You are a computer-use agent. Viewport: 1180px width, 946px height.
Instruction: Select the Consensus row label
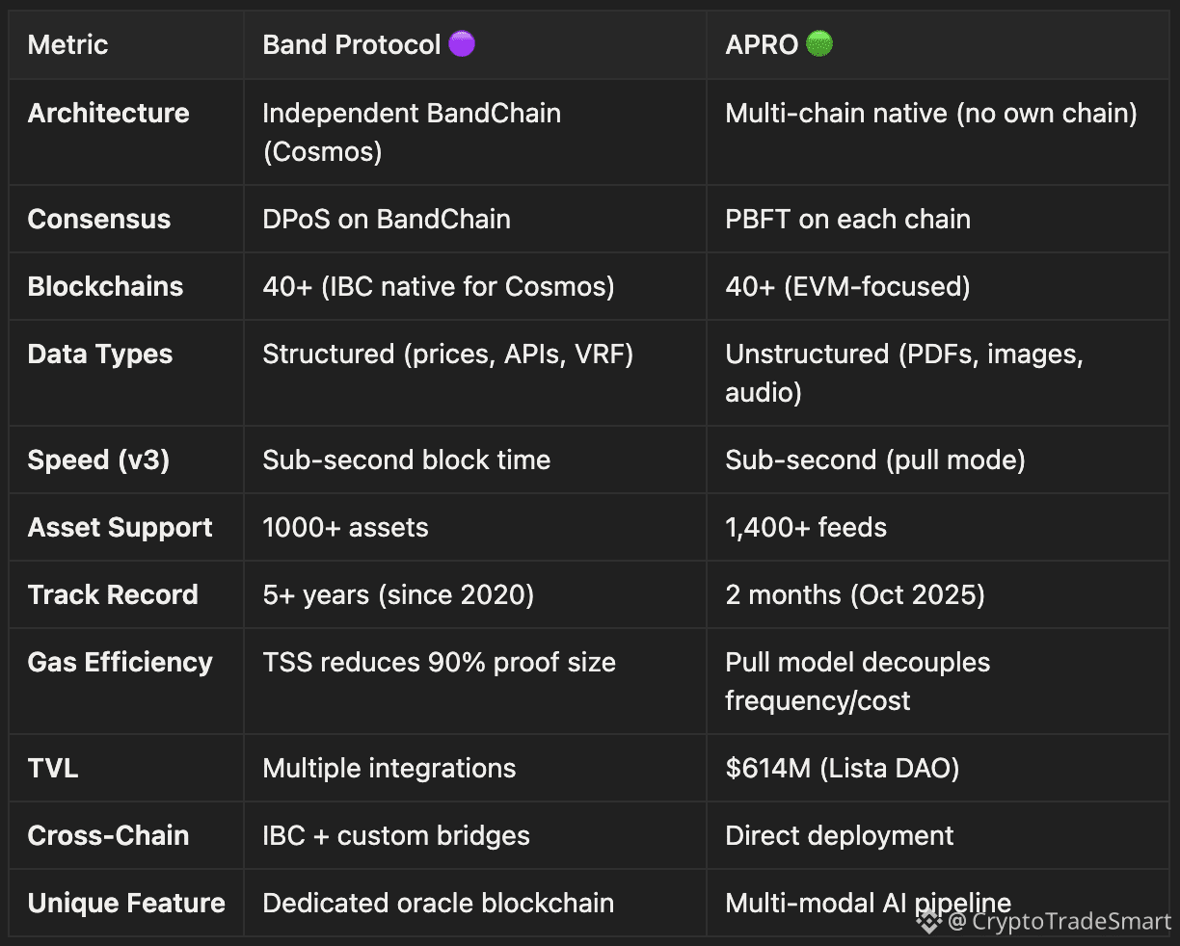pyautogui.click(x=98, y=219)
